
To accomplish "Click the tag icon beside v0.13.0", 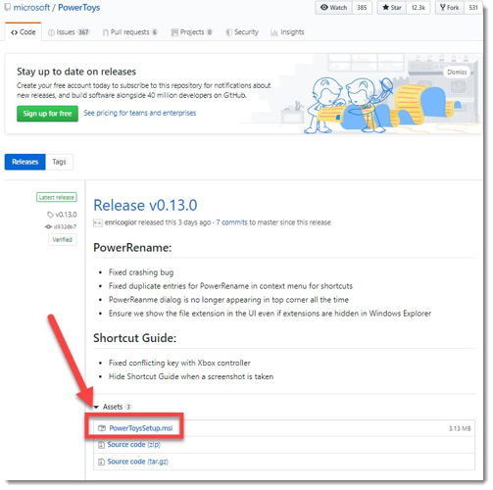I will [50, 215].
